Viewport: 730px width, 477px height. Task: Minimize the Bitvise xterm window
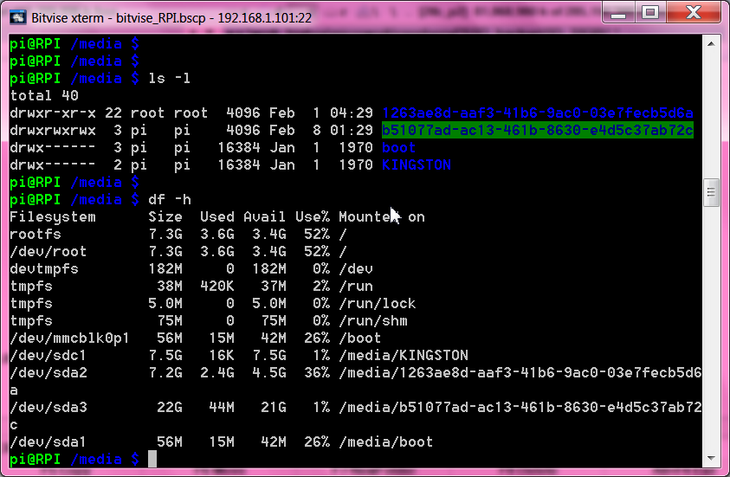point(619,13)
